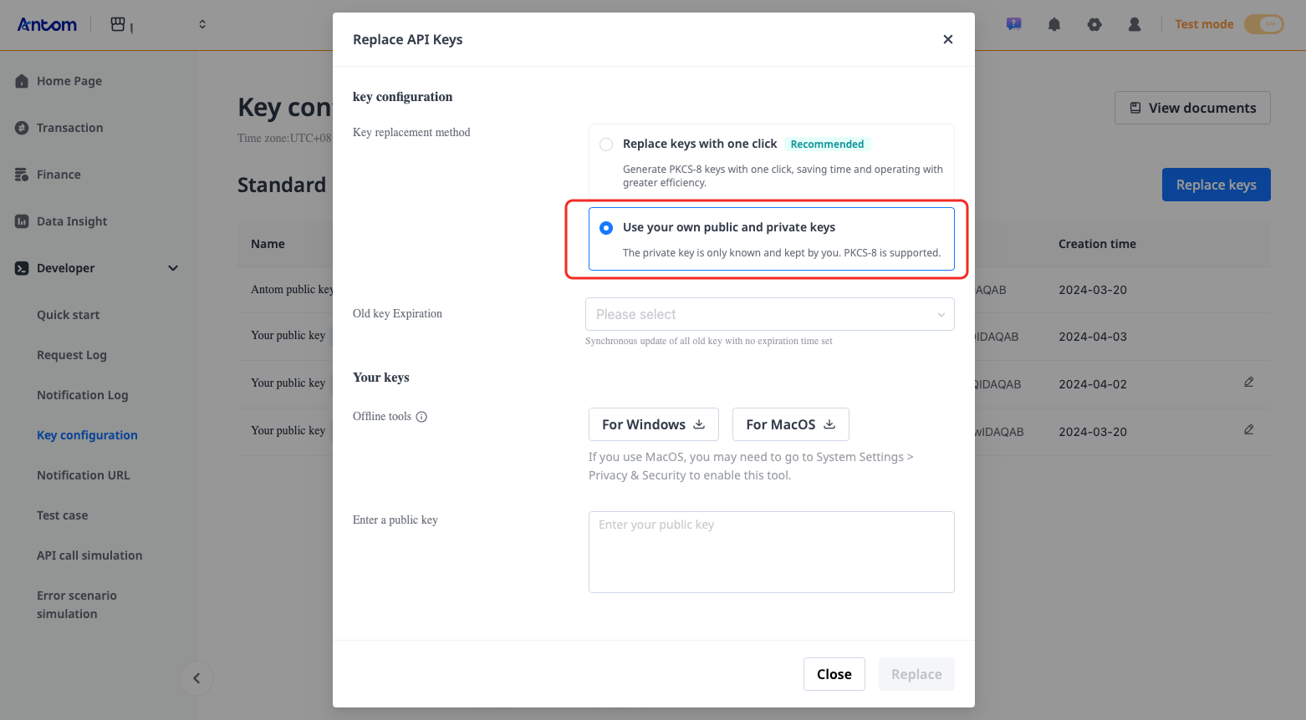Download the offline tool For Windows
The width and height of the screenshot is (1306, 720).
[x=653, y=424]
